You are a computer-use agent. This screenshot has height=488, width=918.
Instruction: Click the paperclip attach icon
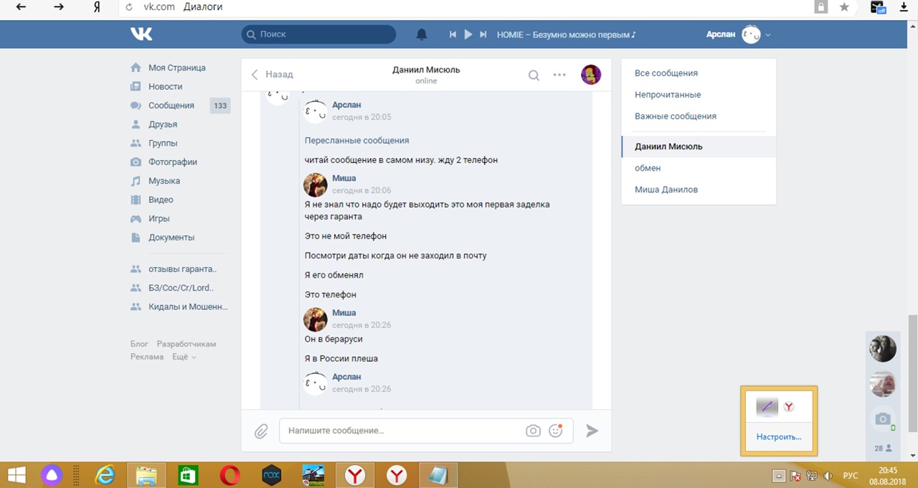(x=261, y=431)
